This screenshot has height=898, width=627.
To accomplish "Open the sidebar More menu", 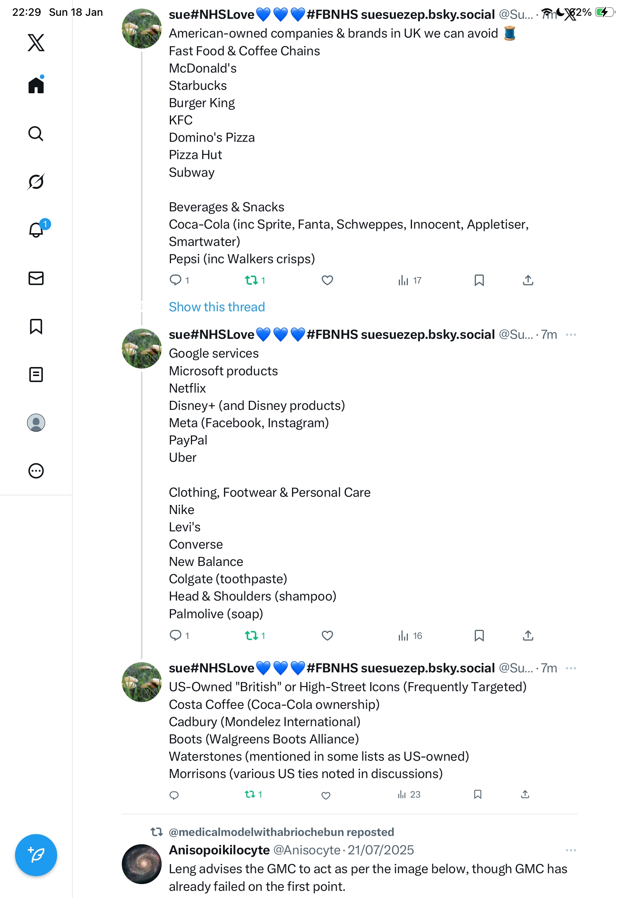I will pyautogui.click(x=36, y=471).
